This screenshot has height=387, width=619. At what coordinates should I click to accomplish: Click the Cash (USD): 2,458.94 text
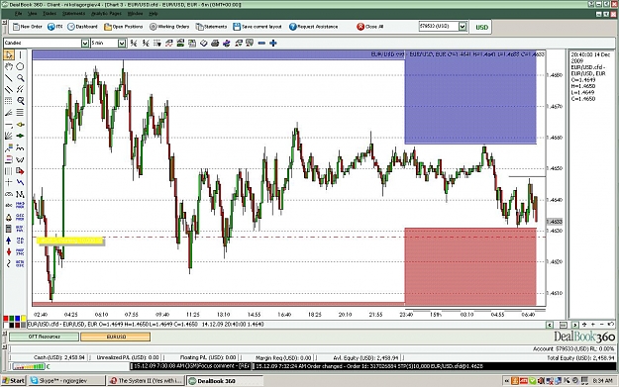click(59, 357)
